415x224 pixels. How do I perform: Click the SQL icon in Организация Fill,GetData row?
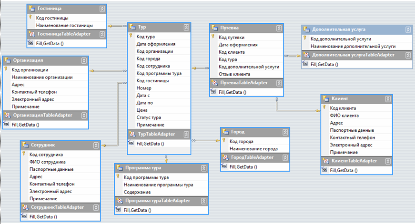point(6,125)
